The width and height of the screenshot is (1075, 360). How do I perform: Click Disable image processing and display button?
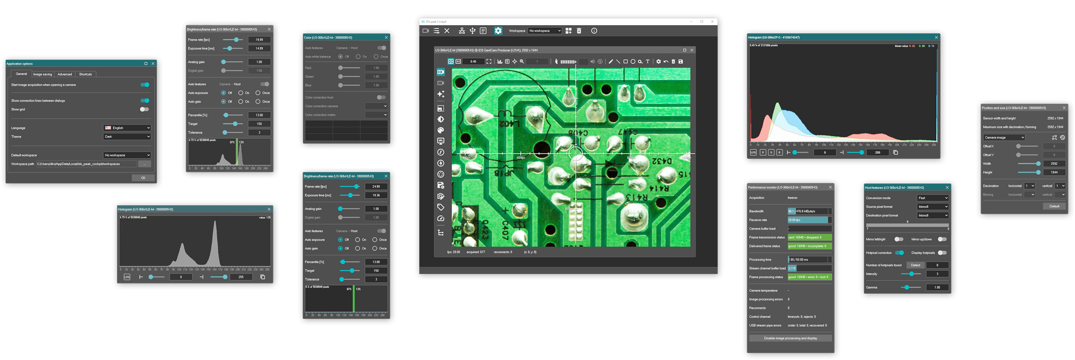click(x=791, y=339)
